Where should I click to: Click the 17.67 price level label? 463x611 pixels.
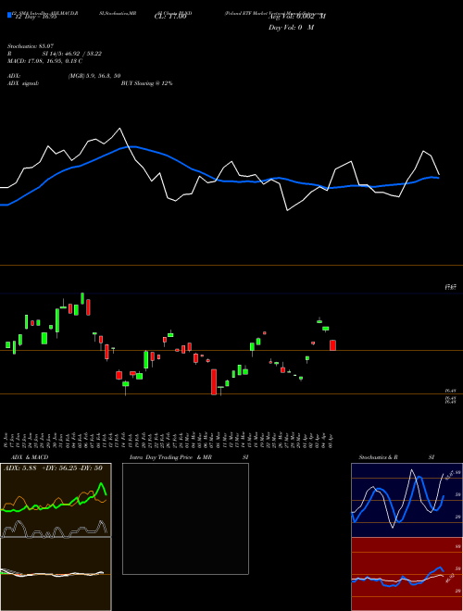coord(451,287)
